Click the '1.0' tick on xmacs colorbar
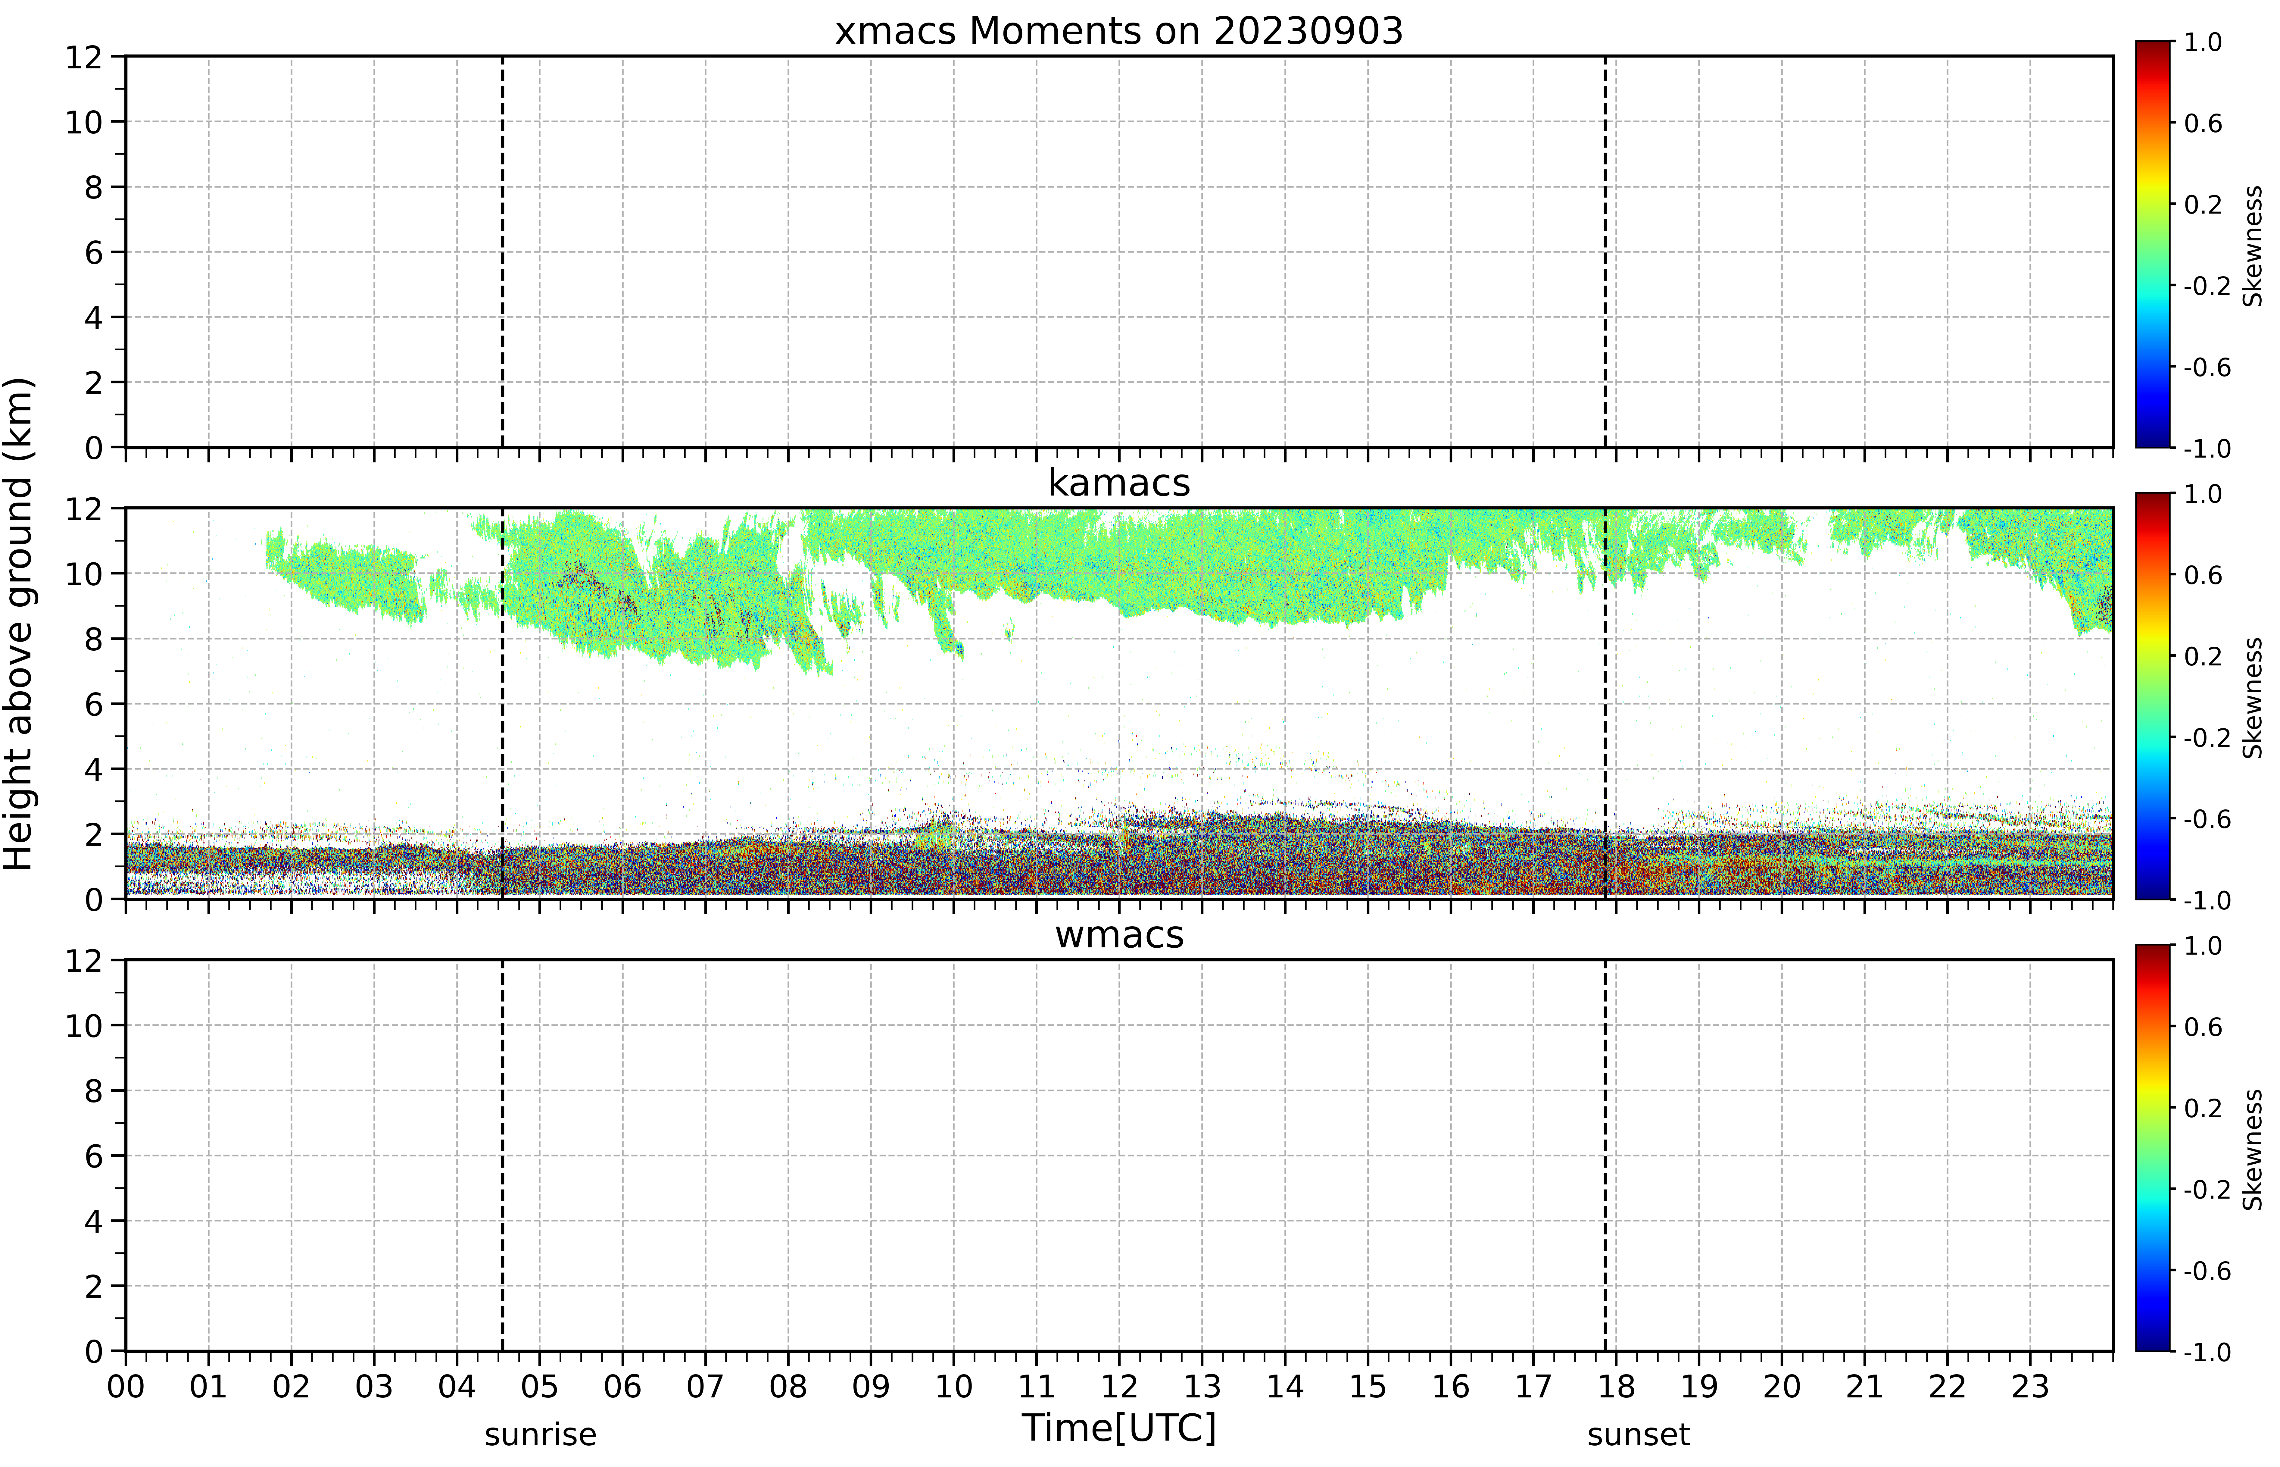The image size is (2280, 1467). [x=2203, y=42]
